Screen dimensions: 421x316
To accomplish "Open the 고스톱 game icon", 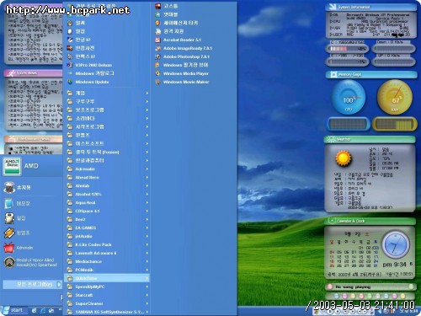I will pos(157,6).
